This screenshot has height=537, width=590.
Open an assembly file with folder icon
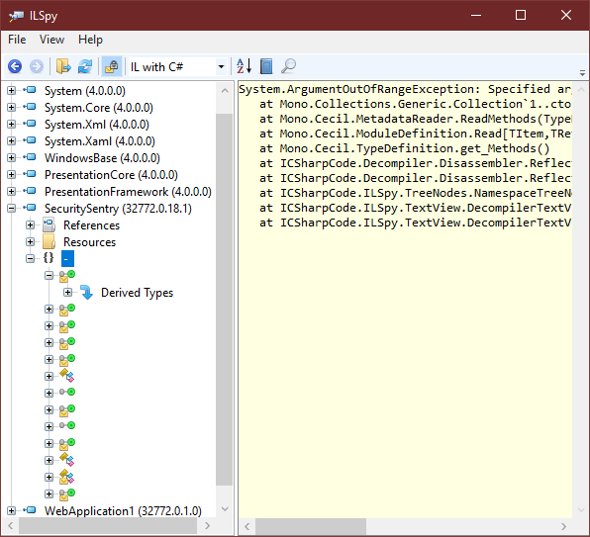click(63, 66)
